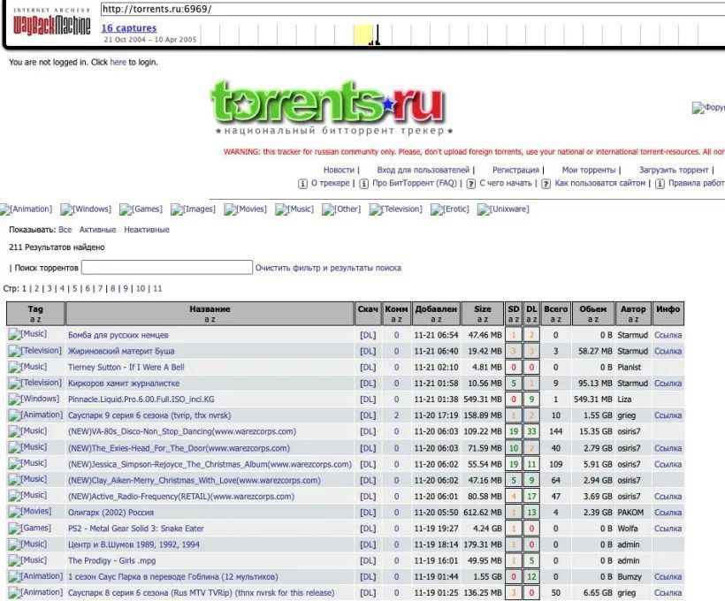725x601 pixels.
Task: Click the info icon beside О трекере
Action: (302, 184)
